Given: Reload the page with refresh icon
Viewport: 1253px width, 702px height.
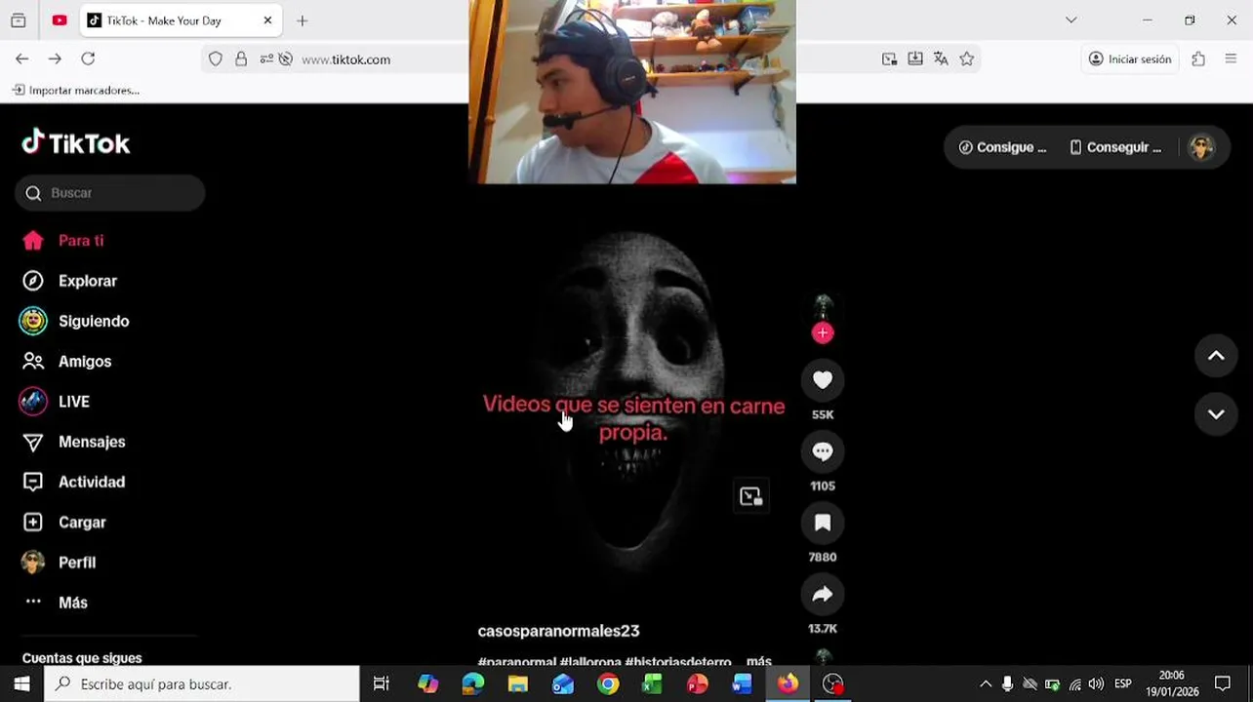Looking at the screenshot, I should (x=88, y=59).
